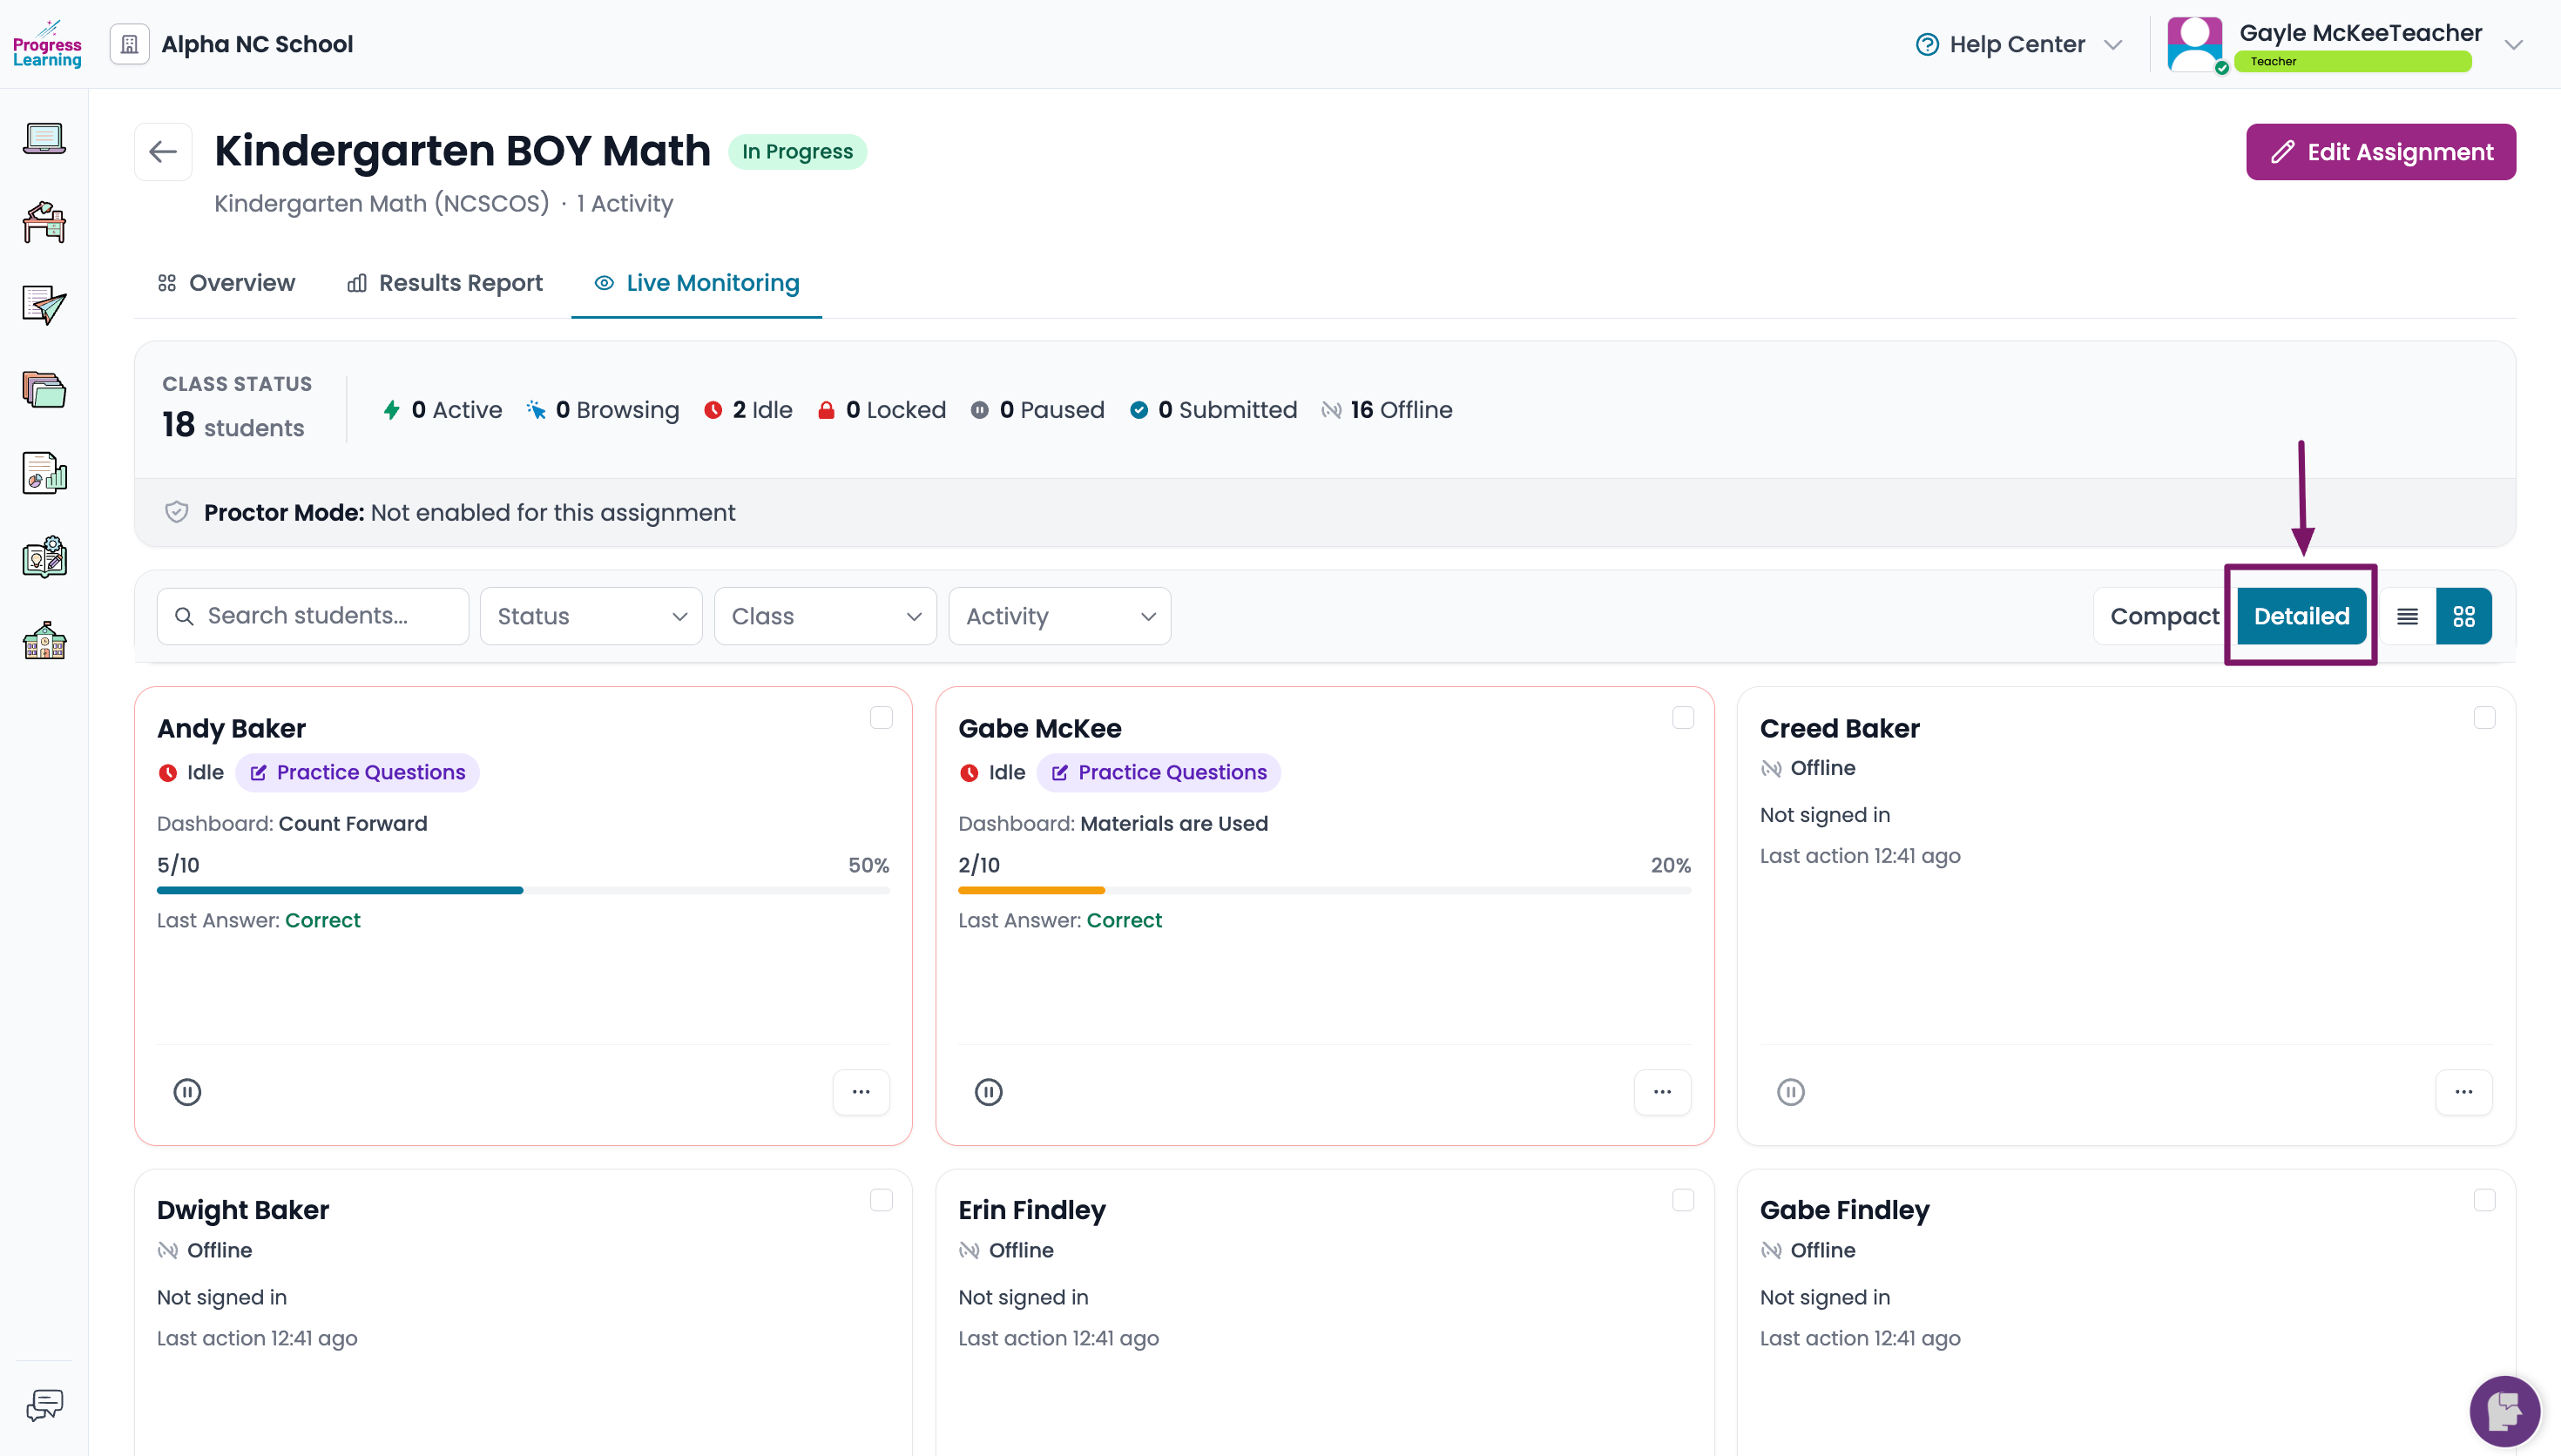Open the stacked folders sidebar icon
Screen dimensions: 2561x1456
[x=44, y=389]
